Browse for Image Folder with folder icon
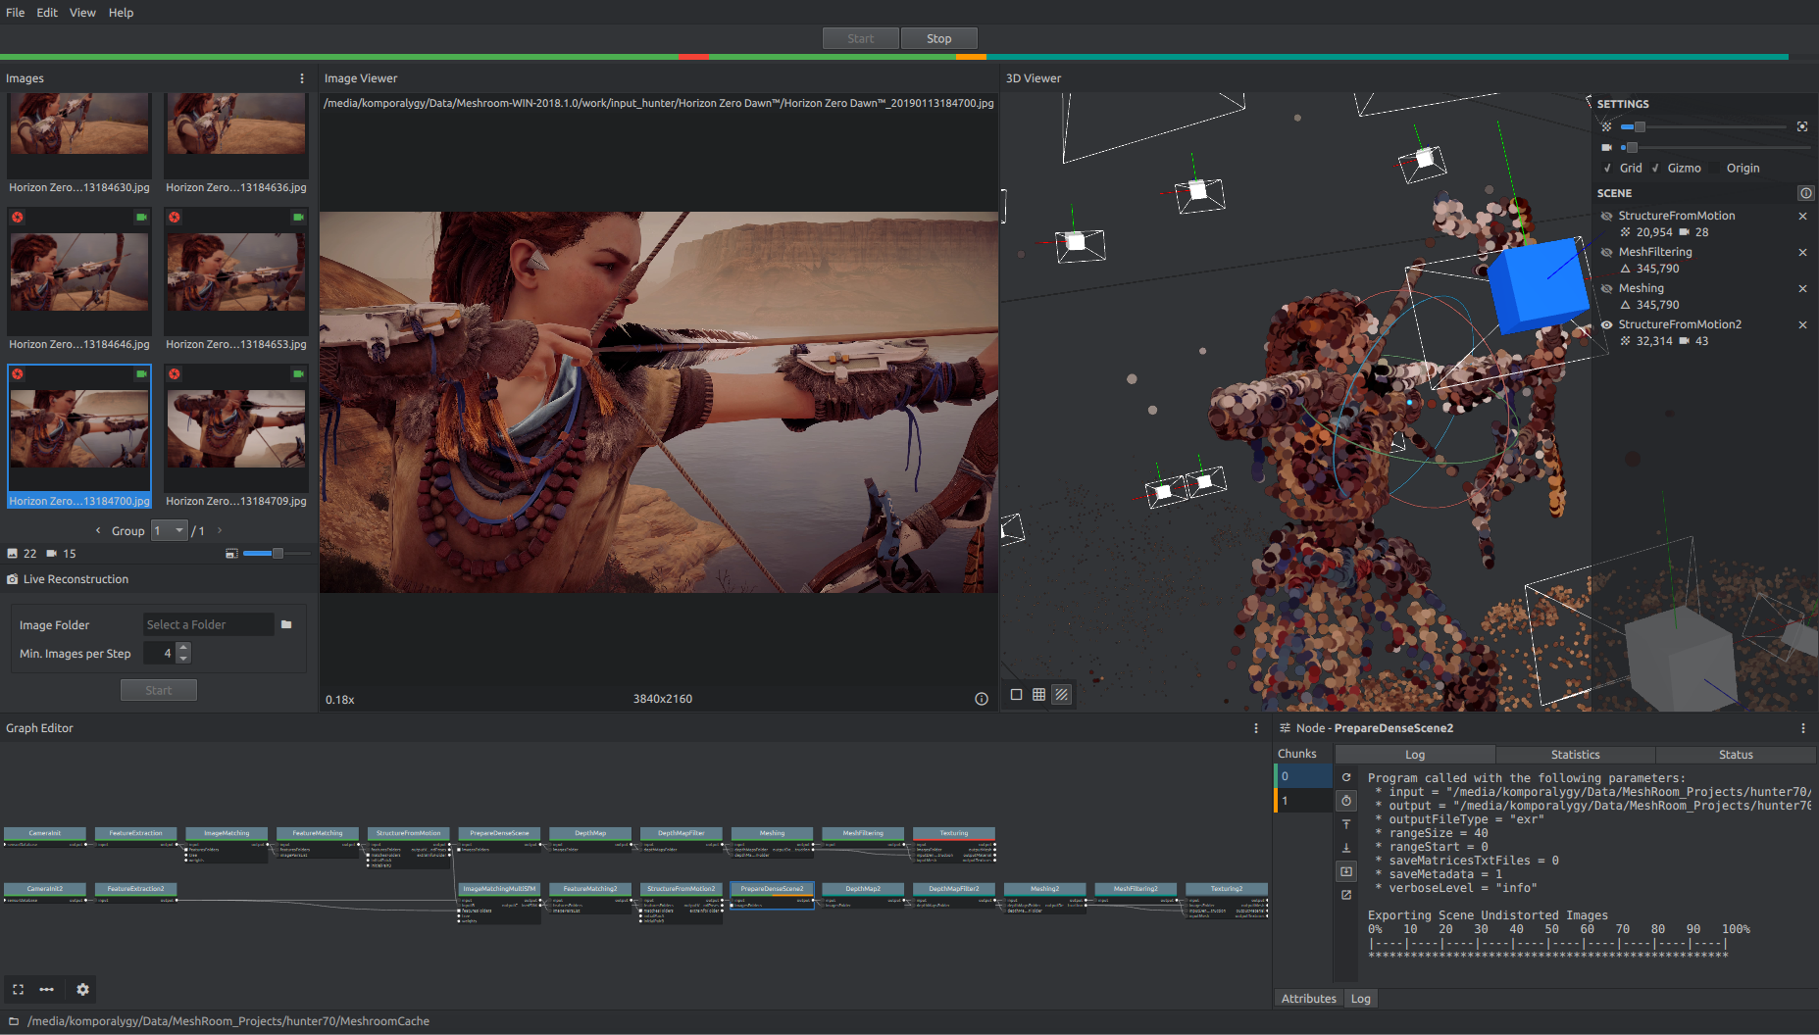This screenshot has width=1819, height=1035. (x=286, y=624)
